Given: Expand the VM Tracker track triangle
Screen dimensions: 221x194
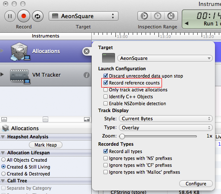Looking at the screenshot, I should [x=2, y=75].
